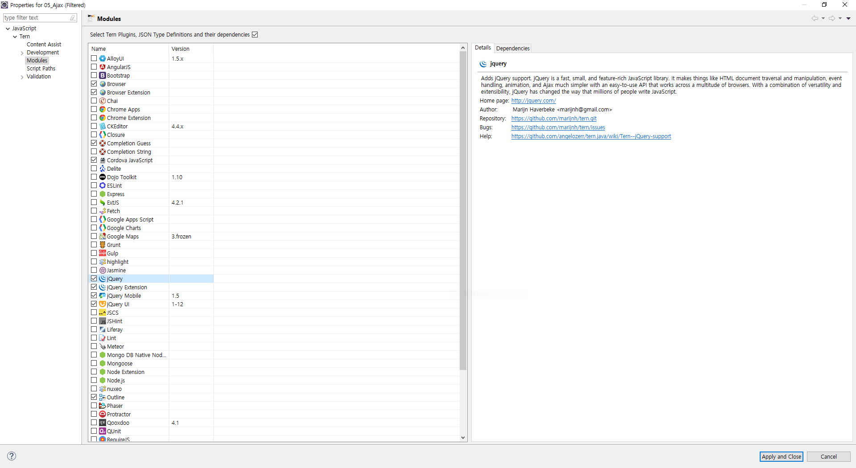Click the Protractor module icon

coord(103,414)
